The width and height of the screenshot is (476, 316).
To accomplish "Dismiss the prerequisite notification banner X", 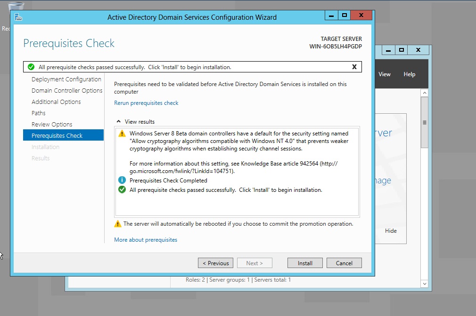I will (x=354, y=67).
